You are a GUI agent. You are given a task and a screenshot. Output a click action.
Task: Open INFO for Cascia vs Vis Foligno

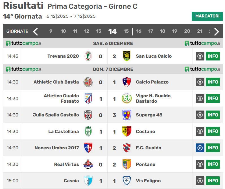[x=213, y=181]
